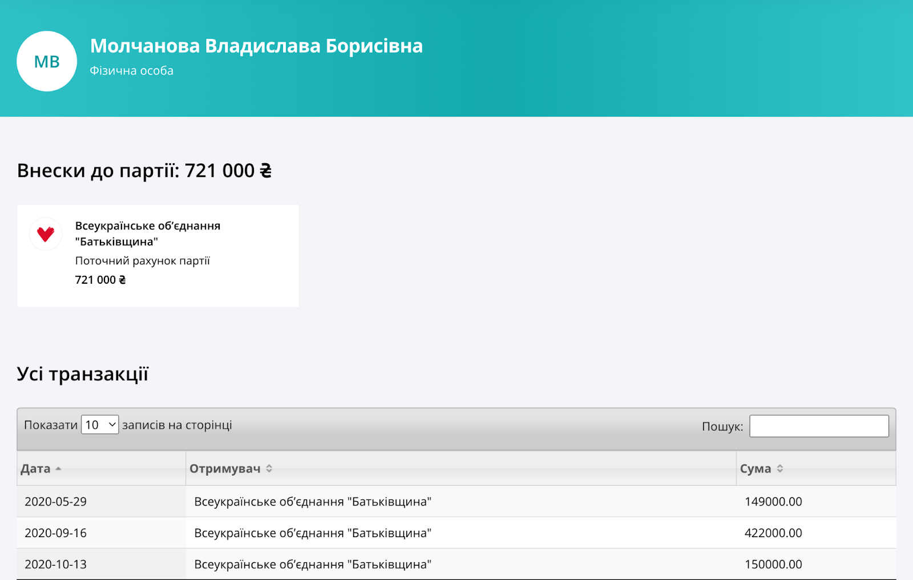Click the Пошук: label

[x=722, y=426]
